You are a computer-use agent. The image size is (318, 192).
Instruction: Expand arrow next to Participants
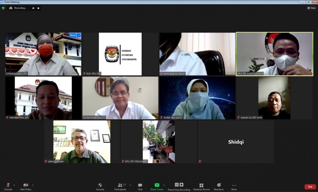tap(130, 185)
